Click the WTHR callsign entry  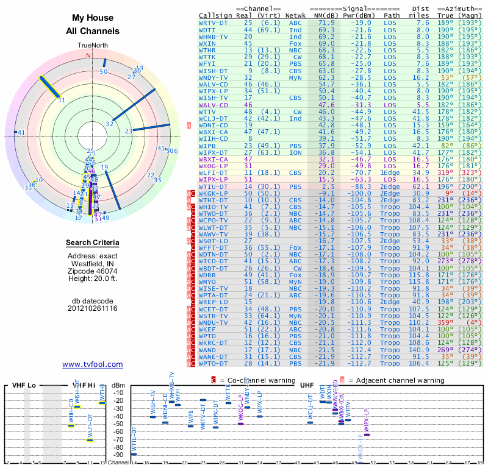point(207,51)
